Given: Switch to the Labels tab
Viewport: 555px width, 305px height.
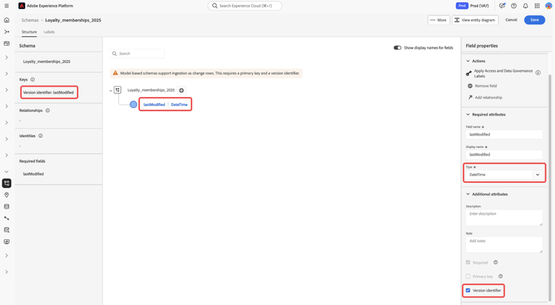Looking at the screenshot, I should (x=49, y=32).
